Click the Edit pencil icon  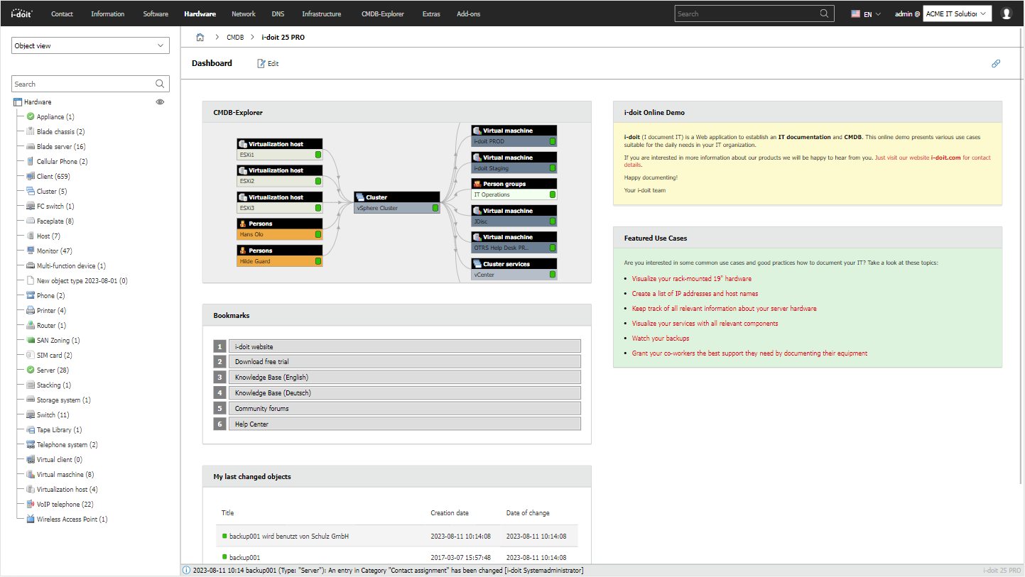[x=261, y=63]
